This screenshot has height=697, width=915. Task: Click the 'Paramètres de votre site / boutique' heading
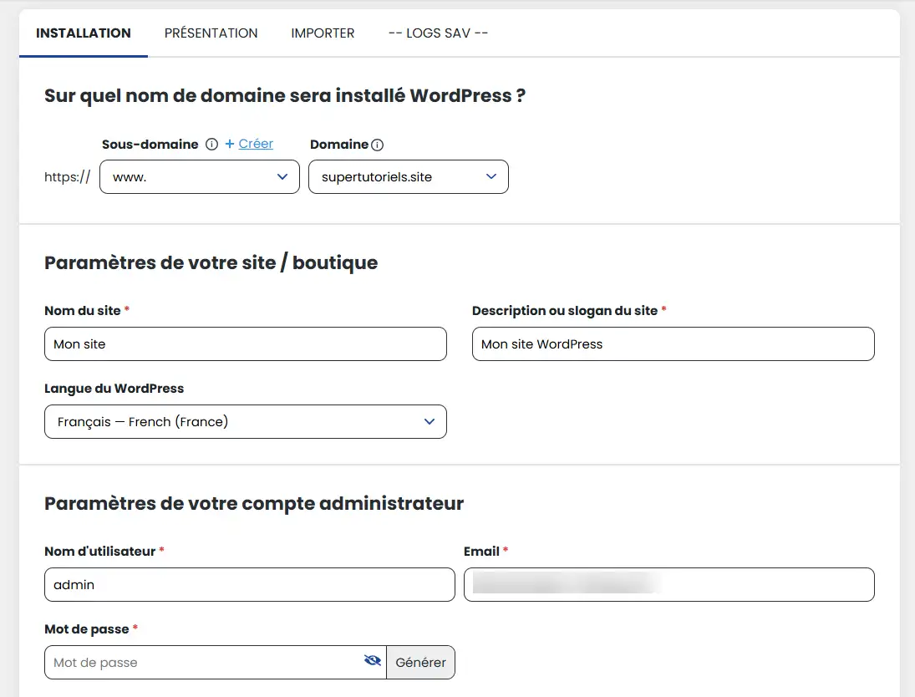click(x=211, y=262)
